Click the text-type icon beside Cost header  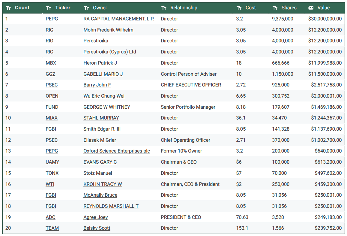239,8
